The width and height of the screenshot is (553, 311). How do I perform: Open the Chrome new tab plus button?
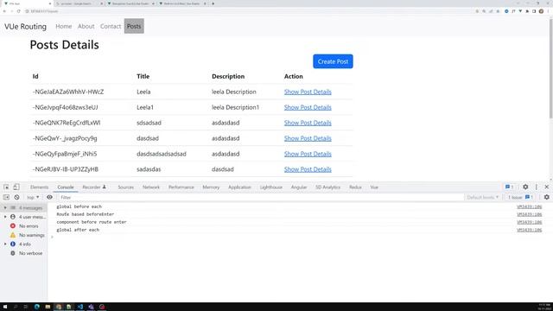click(213, 3)
